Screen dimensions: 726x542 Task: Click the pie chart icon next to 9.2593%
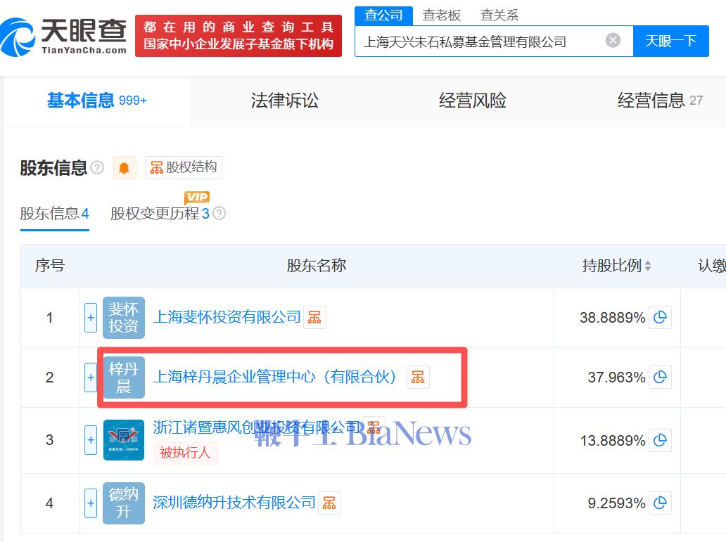(x=660, y=503)
